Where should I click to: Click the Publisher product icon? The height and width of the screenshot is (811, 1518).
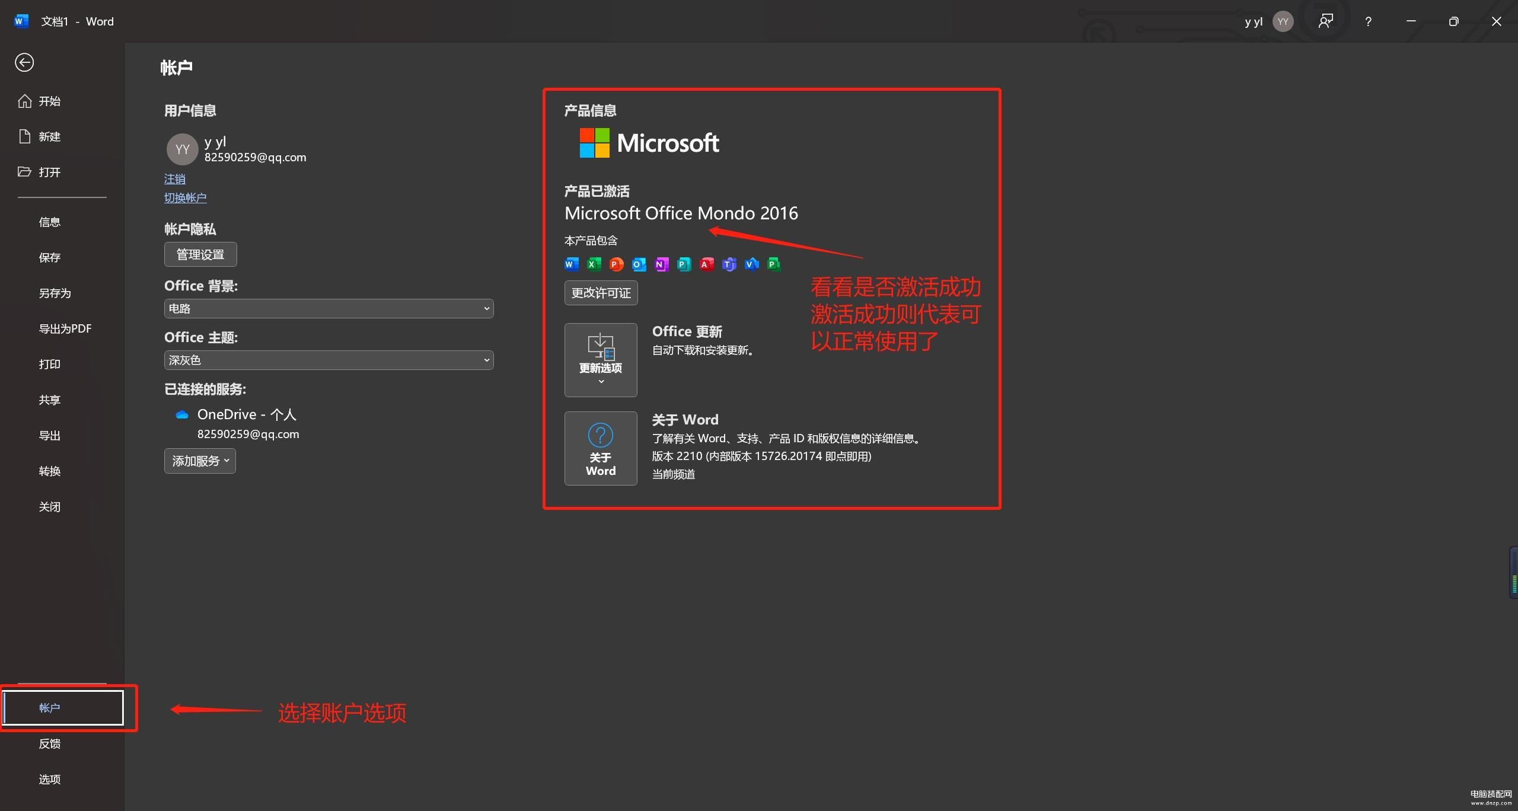pos(684,264)
